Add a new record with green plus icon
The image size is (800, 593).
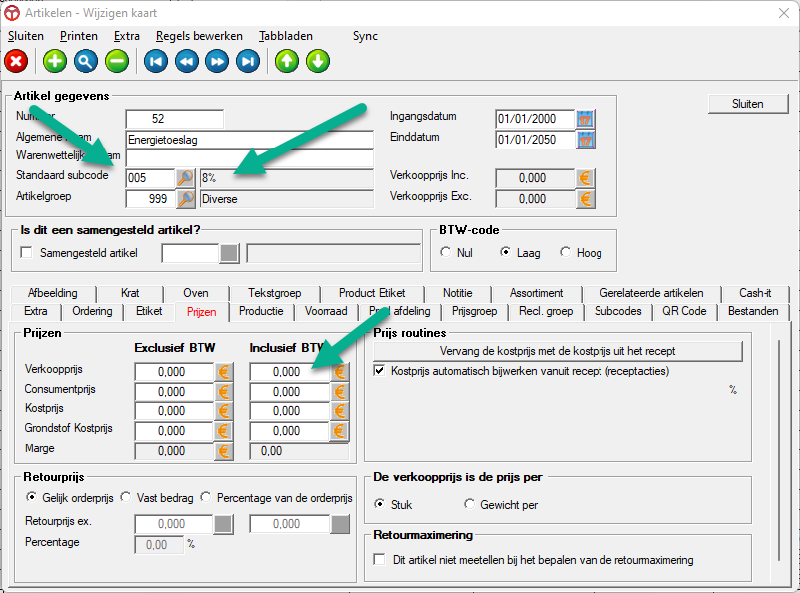click(55, 62)
